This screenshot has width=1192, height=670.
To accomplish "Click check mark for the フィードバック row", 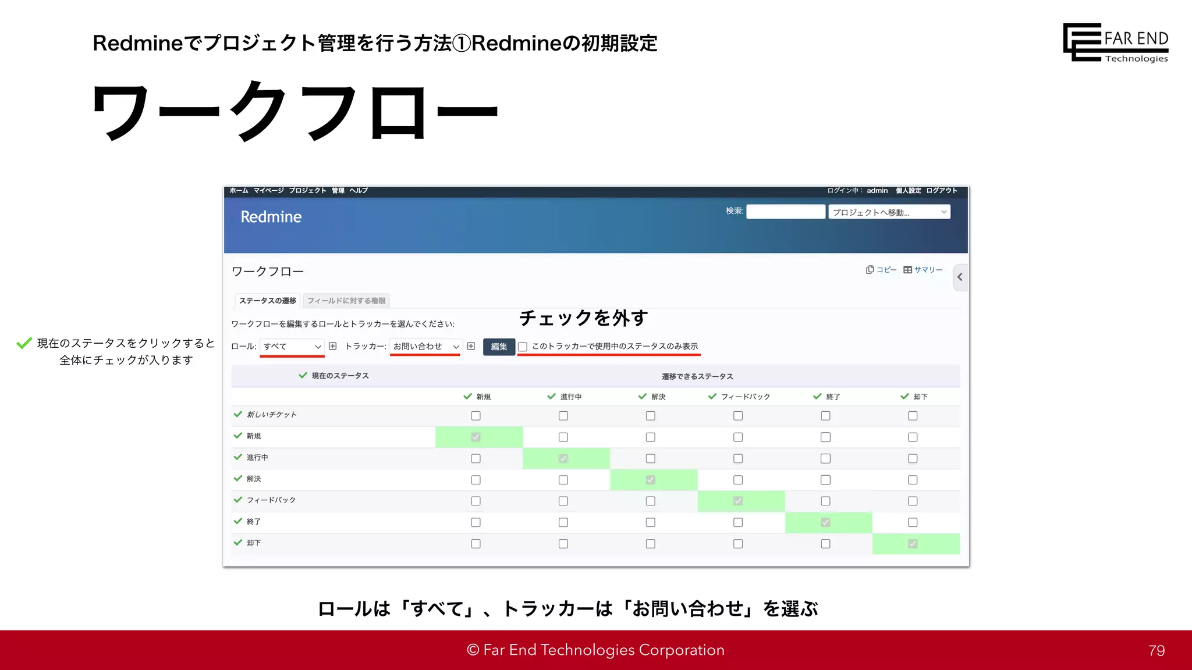I will [237, 500].
